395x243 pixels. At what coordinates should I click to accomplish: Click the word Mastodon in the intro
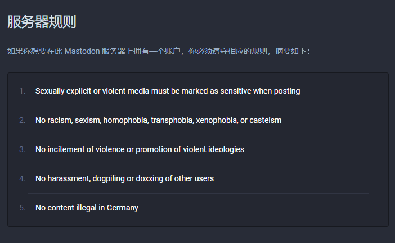tap(82, 51)
